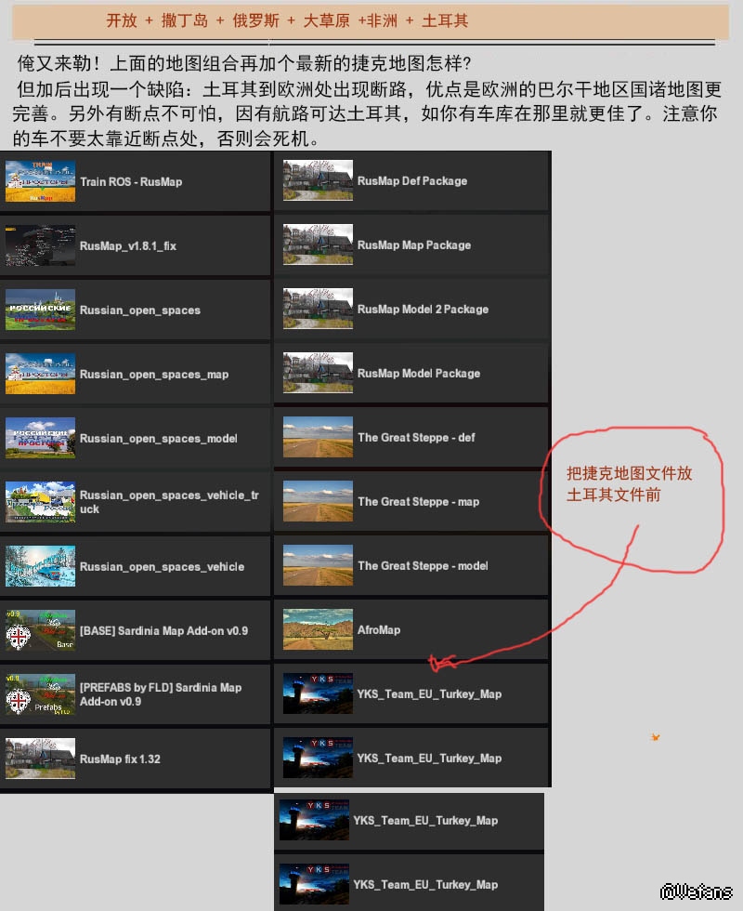Select the [BASE] Sardinia Map Add-on icon
The image size is (743, 911).
[40, 630]
